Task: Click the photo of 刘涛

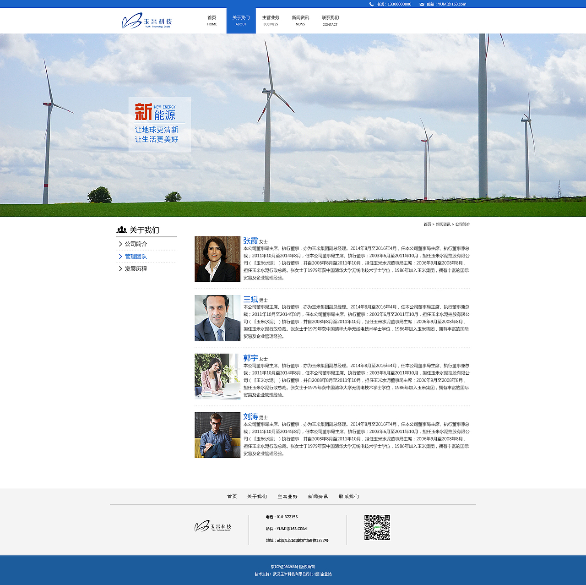Action: 217,435
